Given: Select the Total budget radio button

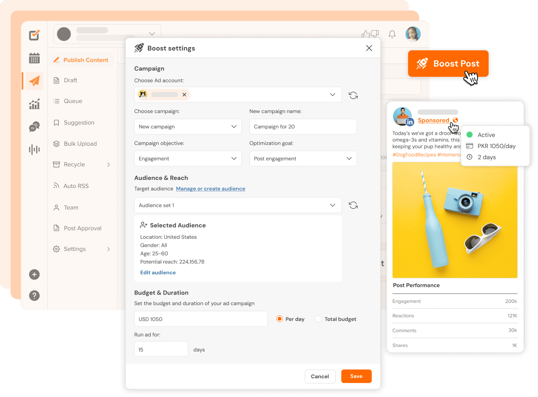Looking at the screenshot, I should [318, 319].
